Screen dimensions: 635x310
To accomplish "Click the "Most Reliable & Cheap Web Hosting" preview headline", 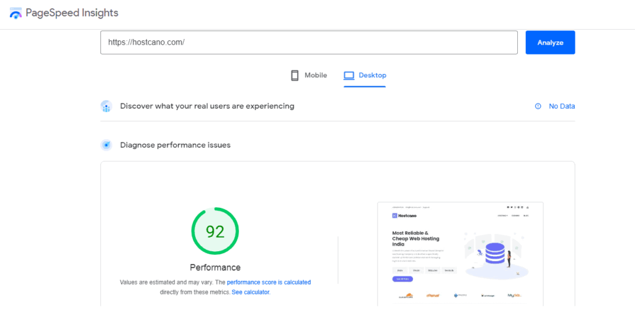I will [x=414, y=238].
